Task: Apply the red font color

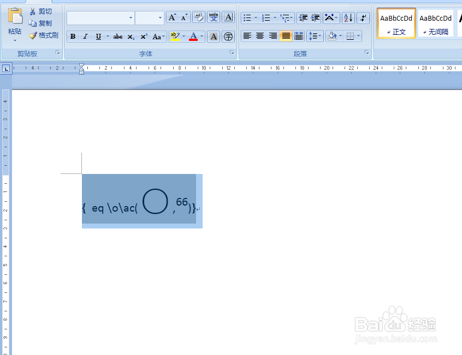Action: (193, 37)
